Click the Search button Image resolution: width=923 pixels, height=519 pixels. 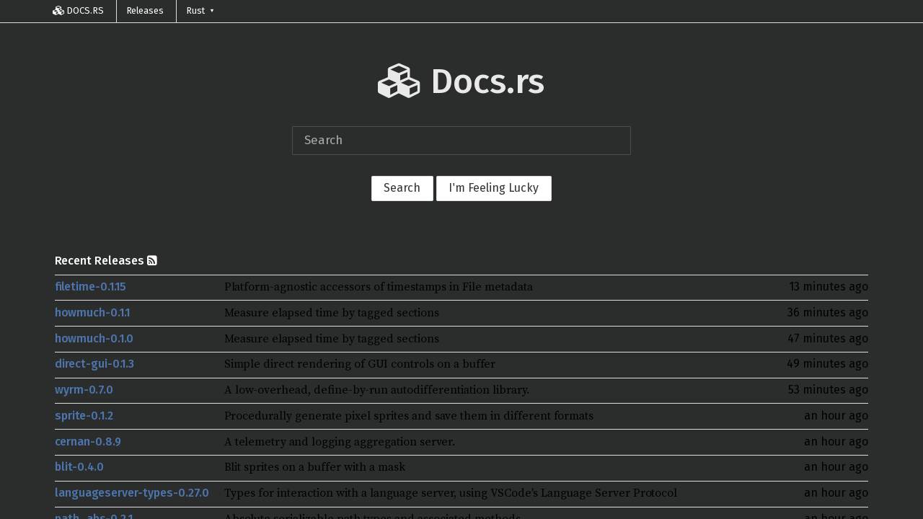[x=402, y=188]
